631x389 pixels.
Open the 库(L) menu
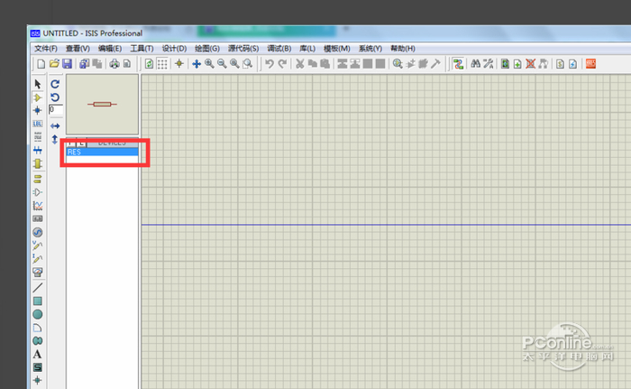coord(307,49)
